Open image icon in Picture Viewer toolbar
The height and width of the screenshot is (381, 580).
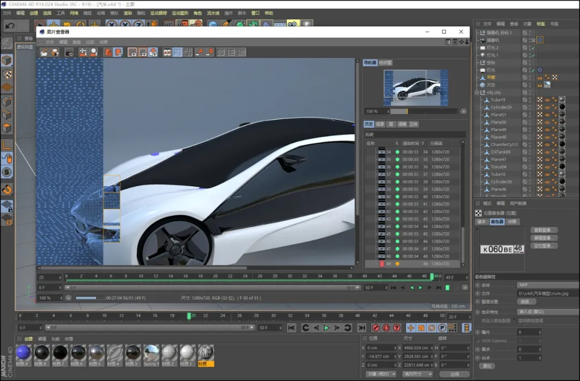tap(45, 53)
